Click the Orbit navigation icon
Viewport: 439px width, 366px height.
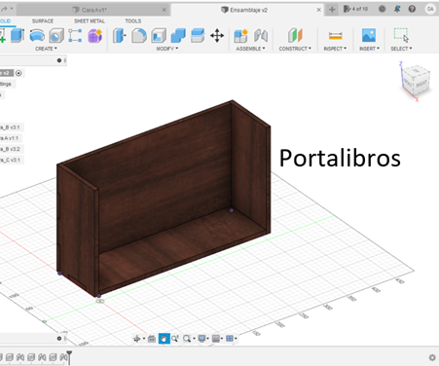pyautogui.click(x=136, y=339)
